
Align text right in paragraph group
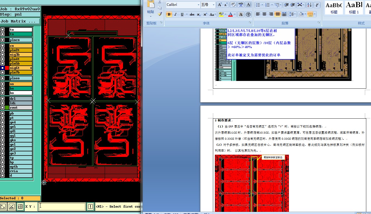(271, 14)
